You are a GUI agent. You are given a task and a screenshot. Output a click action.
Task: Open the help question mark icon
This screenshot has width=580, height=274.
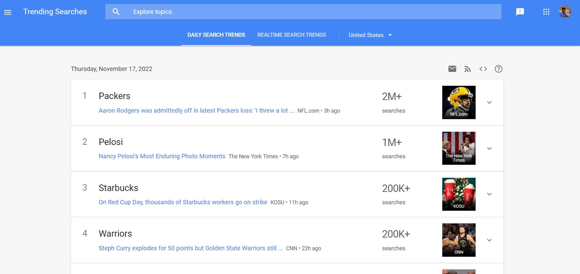(498, 69)
